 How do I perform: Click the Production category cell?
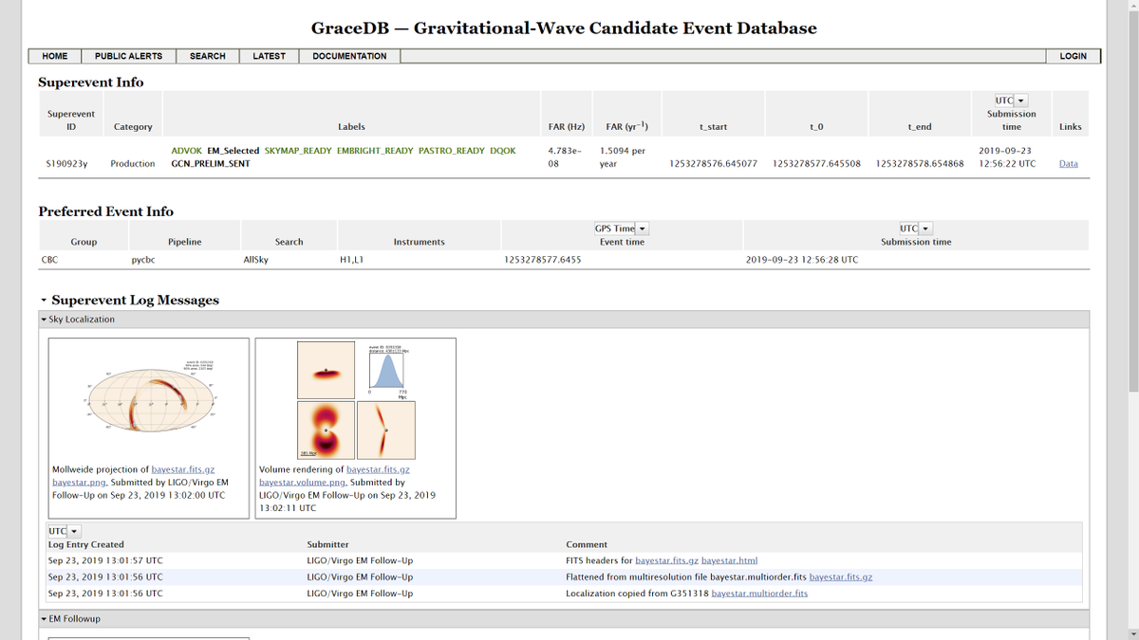pos(133,163)
